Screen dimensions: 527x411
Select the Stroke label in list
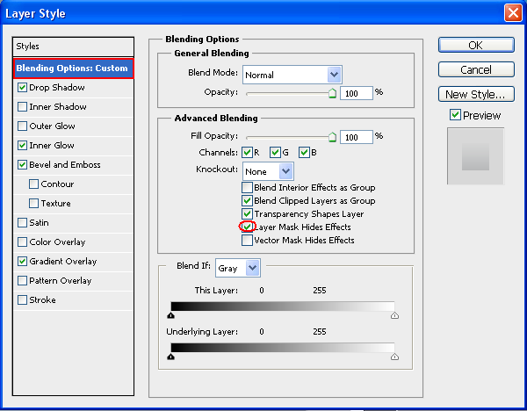click(x=42, y=300)
